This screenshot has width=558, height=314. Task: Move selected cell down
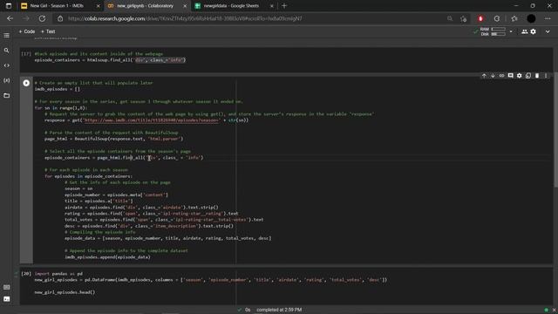coord(493,76)
